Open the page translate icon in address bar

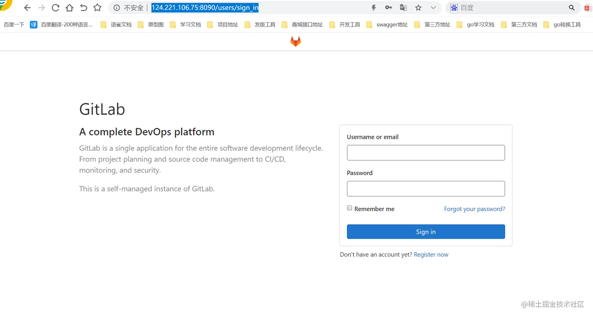pos(403,7)
